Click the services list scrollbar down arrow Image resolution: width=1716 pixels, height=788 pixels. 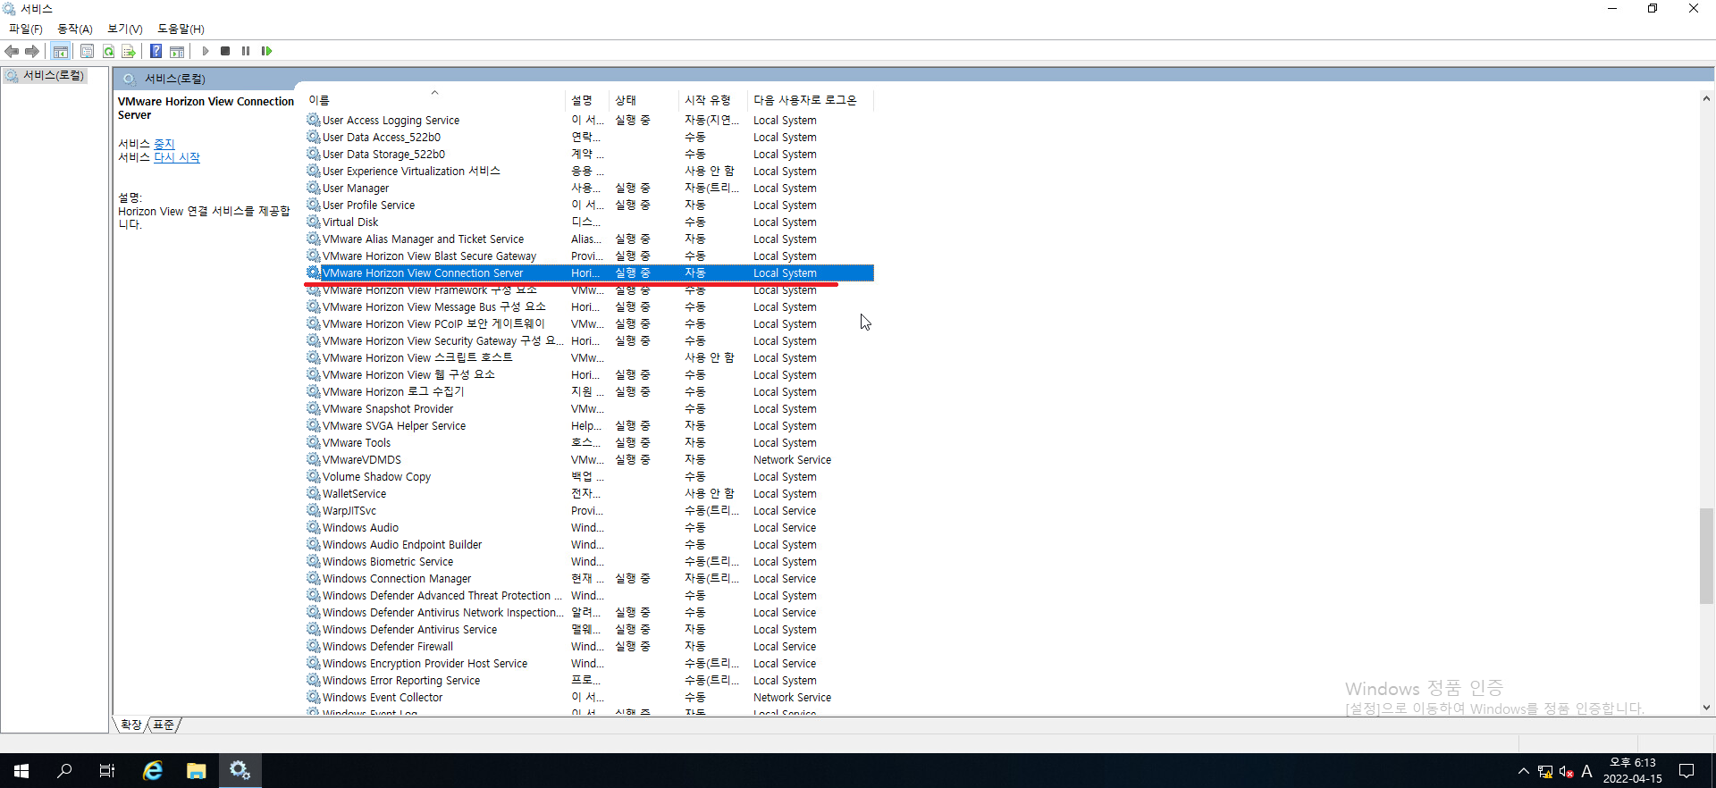(1706, 708)
